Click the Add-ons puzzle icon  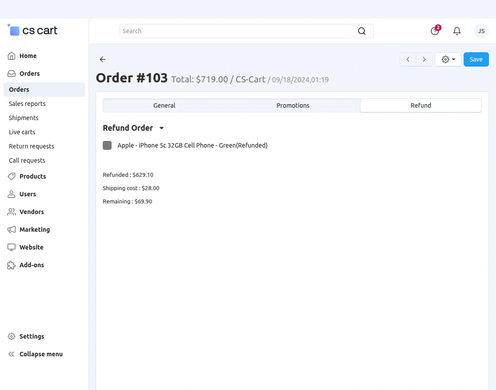coord(12,265)
